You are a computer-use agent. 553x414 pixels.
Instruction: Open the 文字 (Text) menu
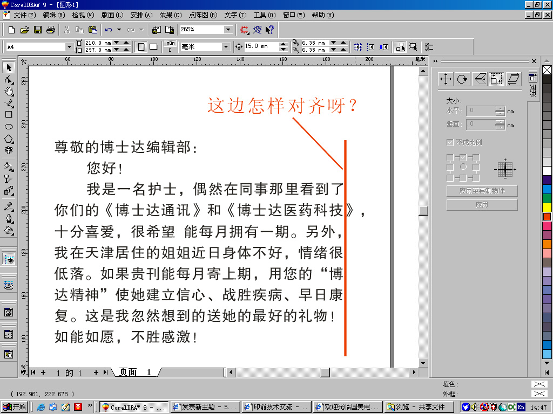tap(235, 15)
